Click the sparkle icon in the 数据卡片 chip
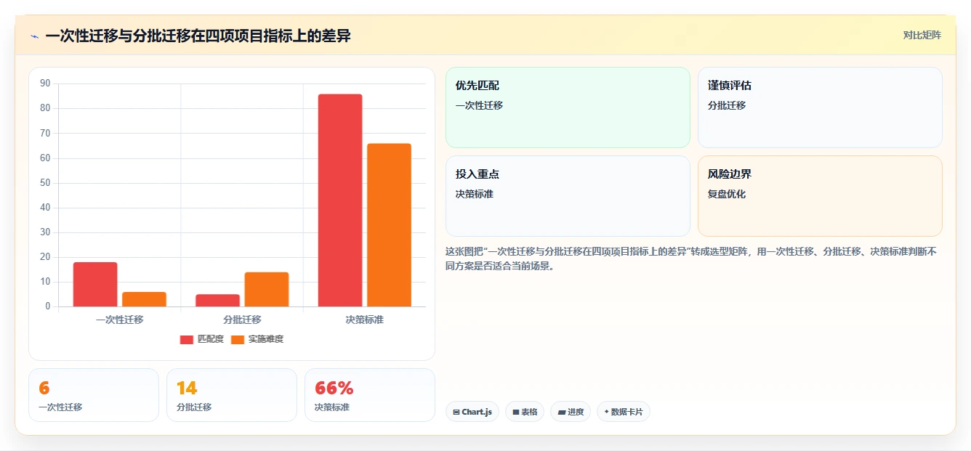Viewport: 971px width, 451px height. [x=606, y=412]
